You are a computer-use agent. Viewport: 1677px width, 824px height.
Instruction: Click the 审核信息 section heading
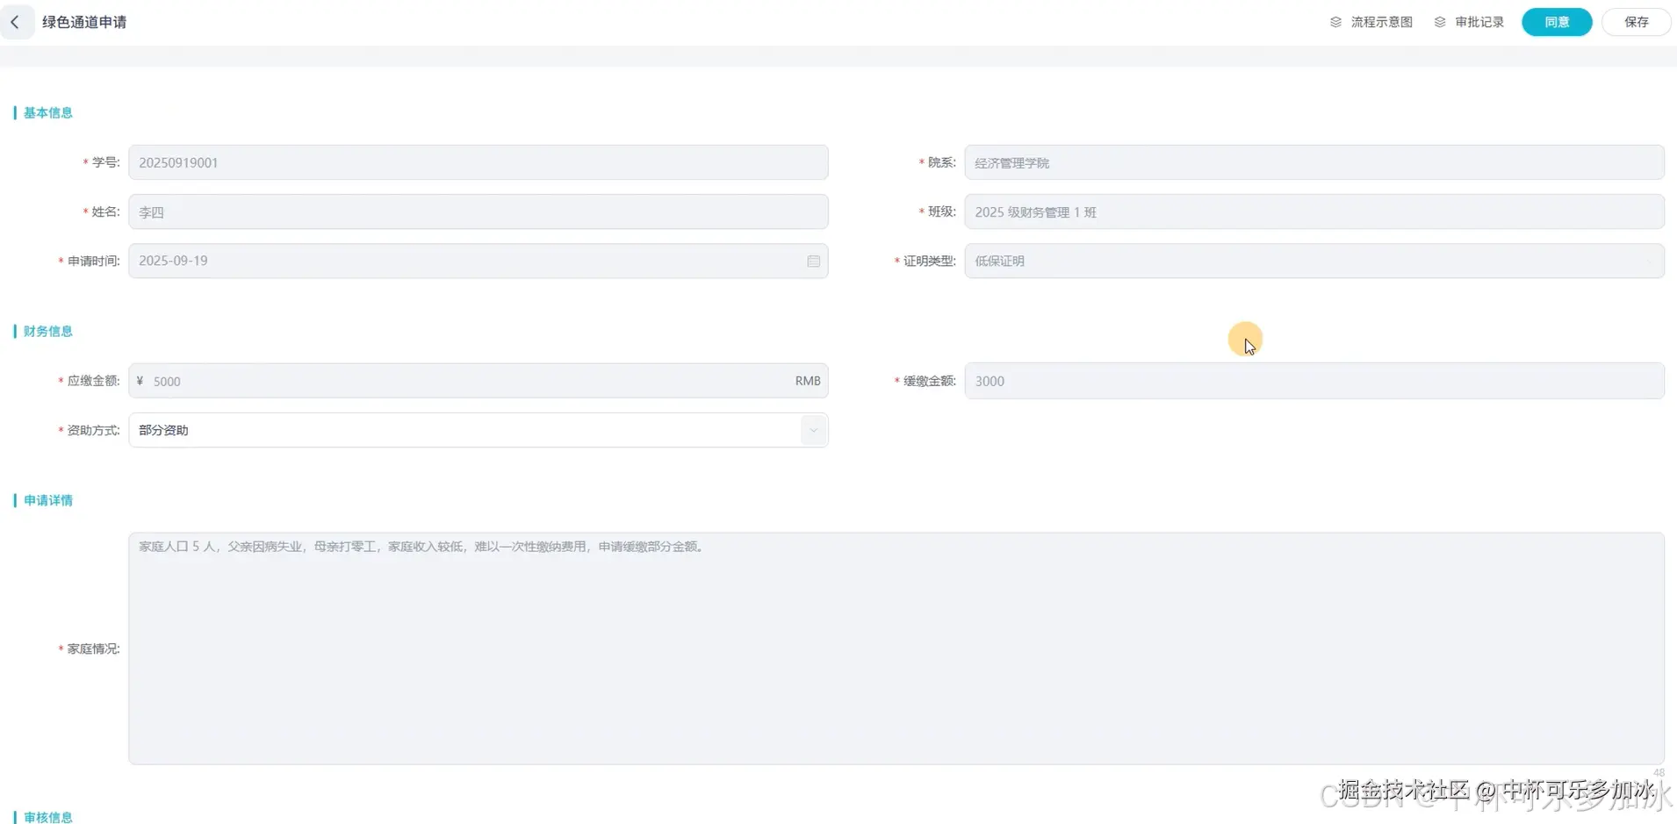pyautogui.click(x=48, y=817)
